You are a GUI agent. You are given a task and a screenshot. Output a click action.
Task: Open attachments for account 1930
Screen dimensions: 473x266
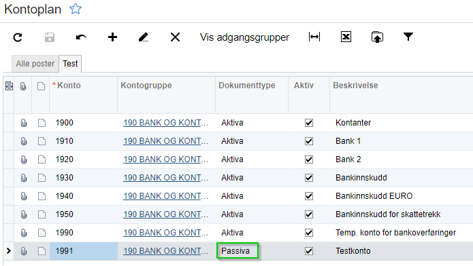click(24, 178)
